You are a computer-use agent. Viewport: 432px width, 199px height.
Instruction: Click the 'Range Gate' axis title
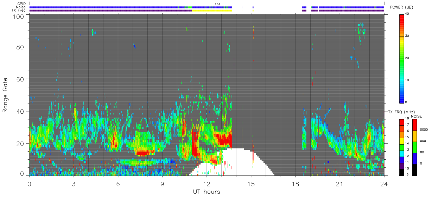[x=5, y=95]
